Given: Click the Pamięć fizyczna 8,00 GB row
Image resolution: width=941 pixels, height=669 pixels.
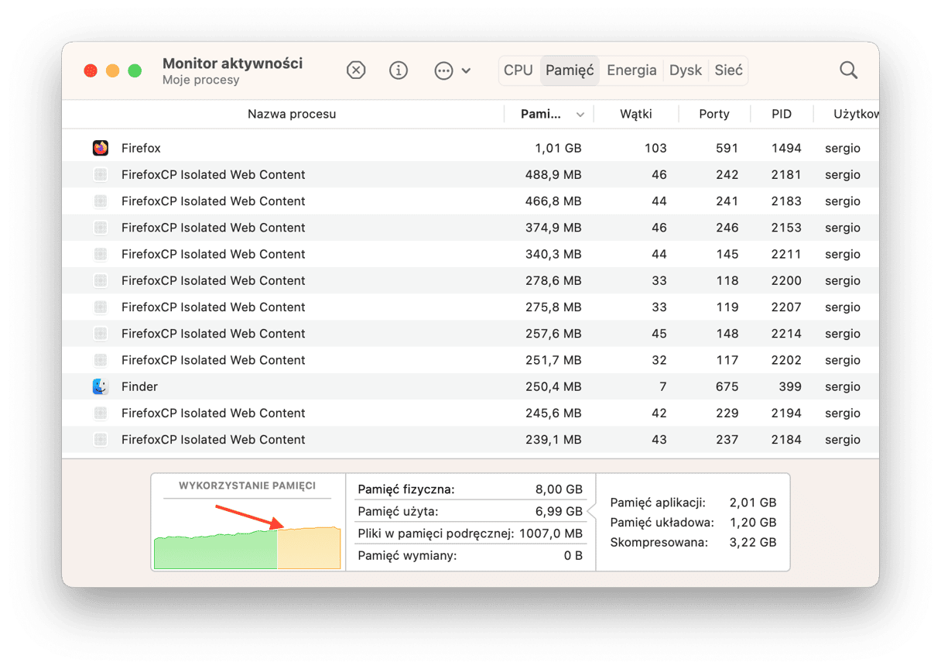Looking at the screenshot, I should (x=470, y=489).
